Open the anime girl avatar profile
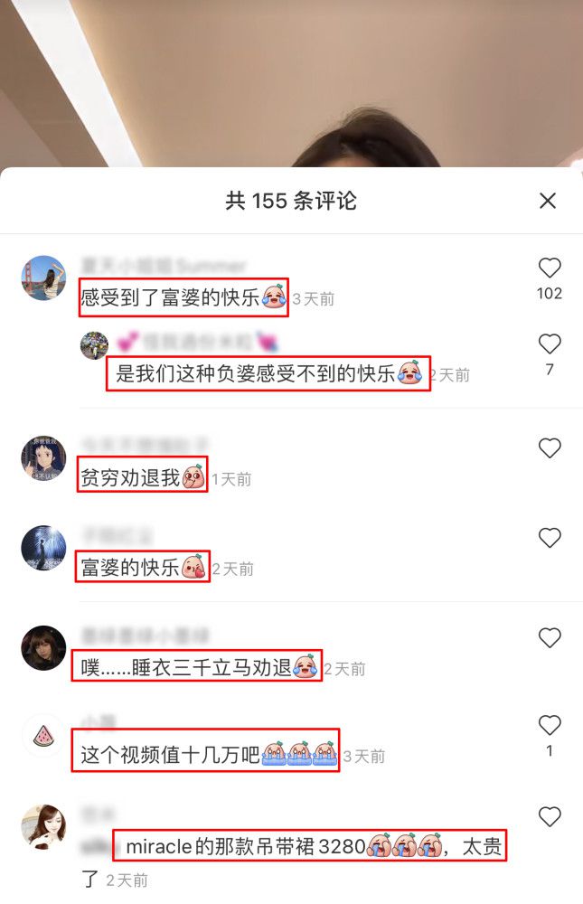 pos(43,458)
